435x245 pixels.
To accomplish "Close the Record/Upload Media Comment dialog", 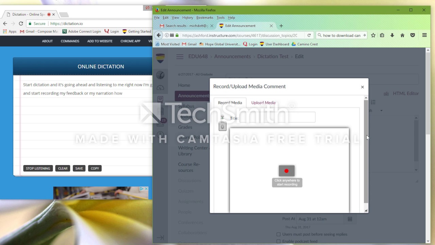I will coord(362,87).
